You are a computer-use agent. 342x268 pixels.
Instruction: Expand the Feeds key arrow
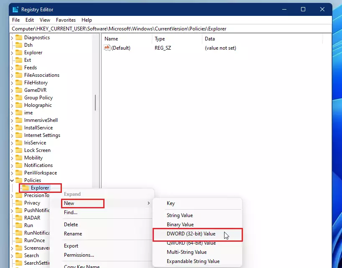click(12, 68)
